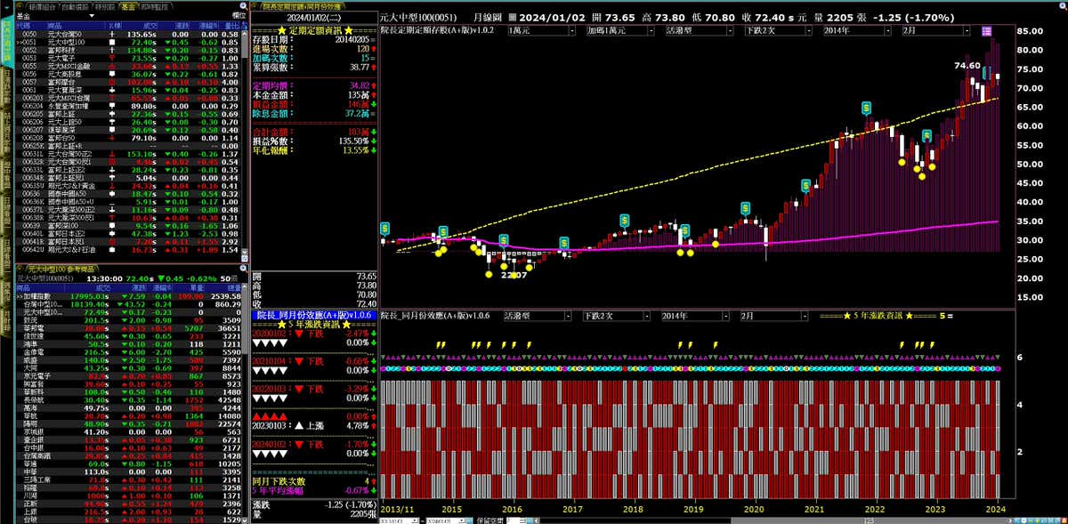This screenshot has width=1068, height=524.
Task: Click the first yellow lightning marker in the lower panel
Action: pos(437,345)
